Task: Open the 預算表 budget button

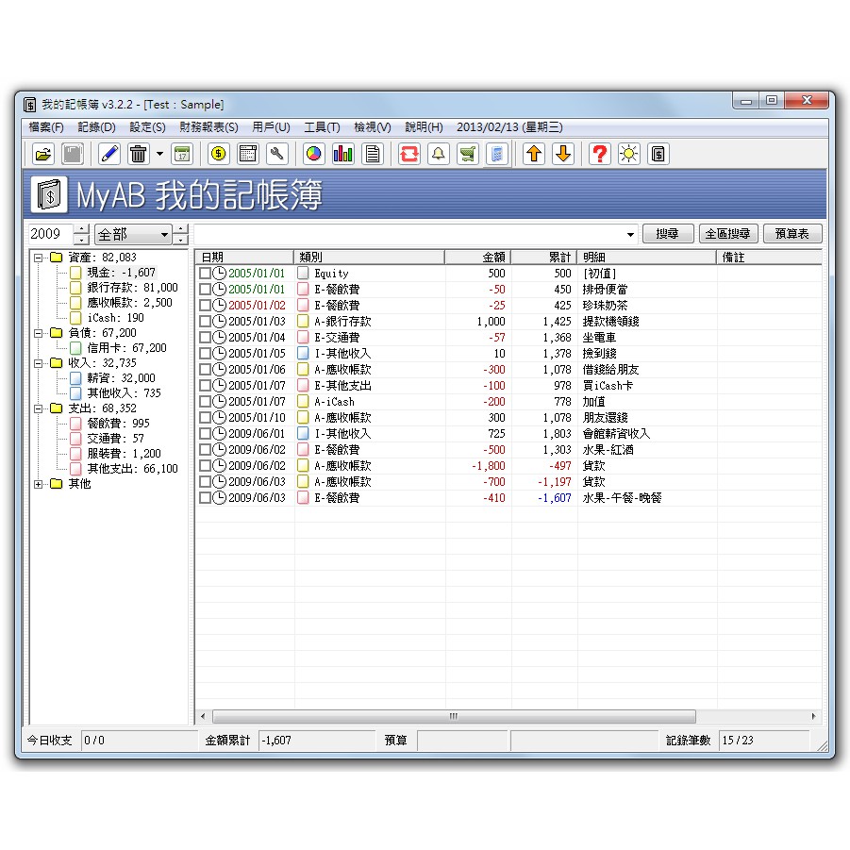Action: [792, 234]
